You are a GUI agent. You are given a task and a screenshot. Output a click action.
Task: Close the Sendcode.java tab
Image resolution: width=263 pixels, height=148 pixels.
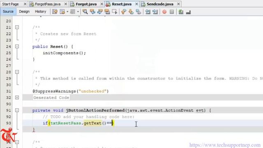click(178, 4)
